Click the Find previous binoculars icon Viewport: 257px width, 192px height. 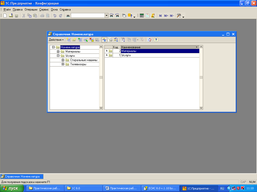(x=117, y=16)
